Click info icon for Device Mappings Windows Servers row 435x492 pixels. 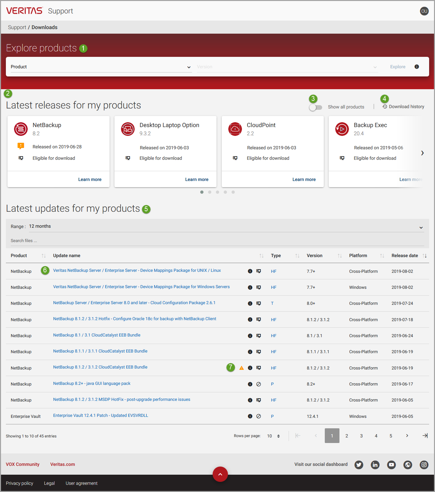pyautogui.click(x=250, y=287)
